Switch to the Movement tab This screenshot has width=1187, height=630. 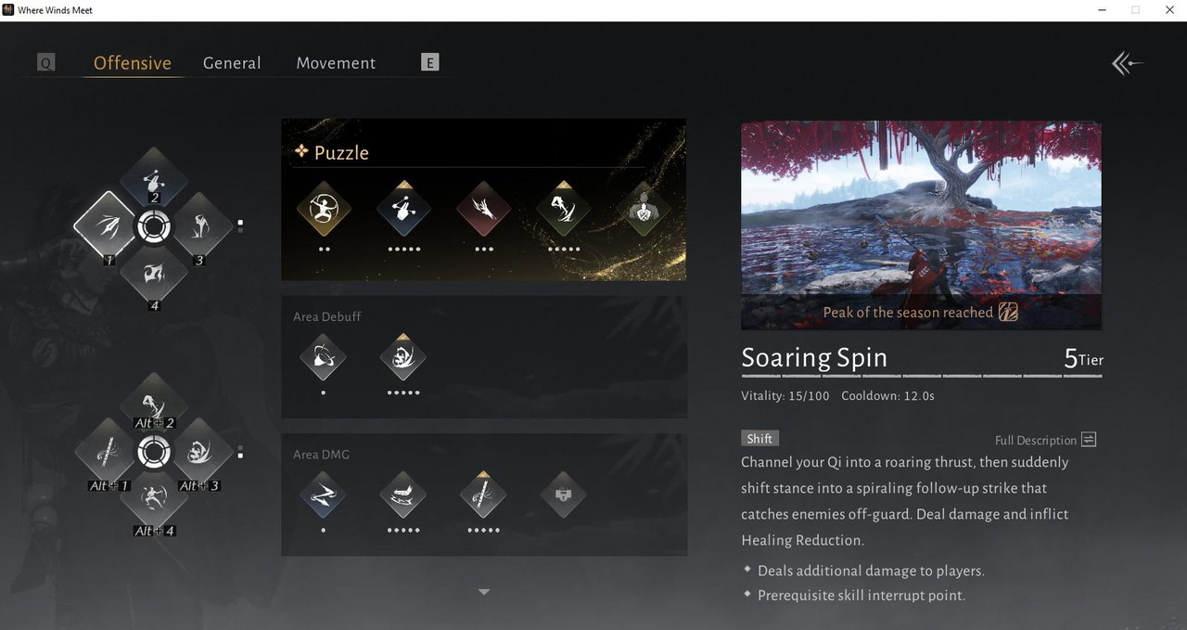point(336,63)
